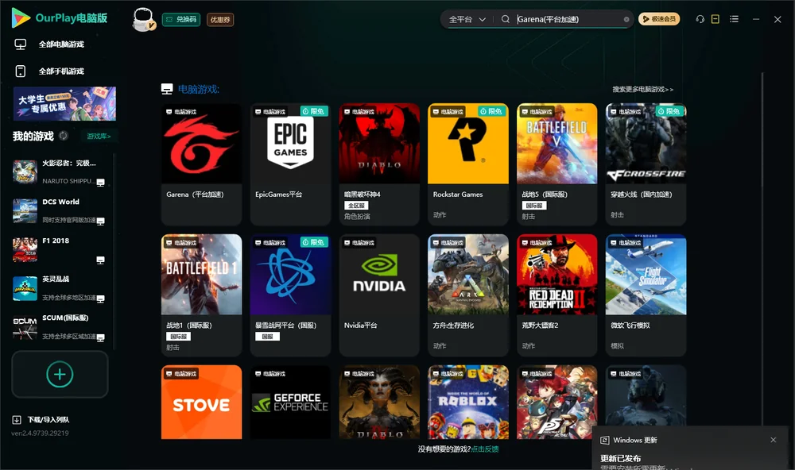Click the OurPlay logo icon

21,18
